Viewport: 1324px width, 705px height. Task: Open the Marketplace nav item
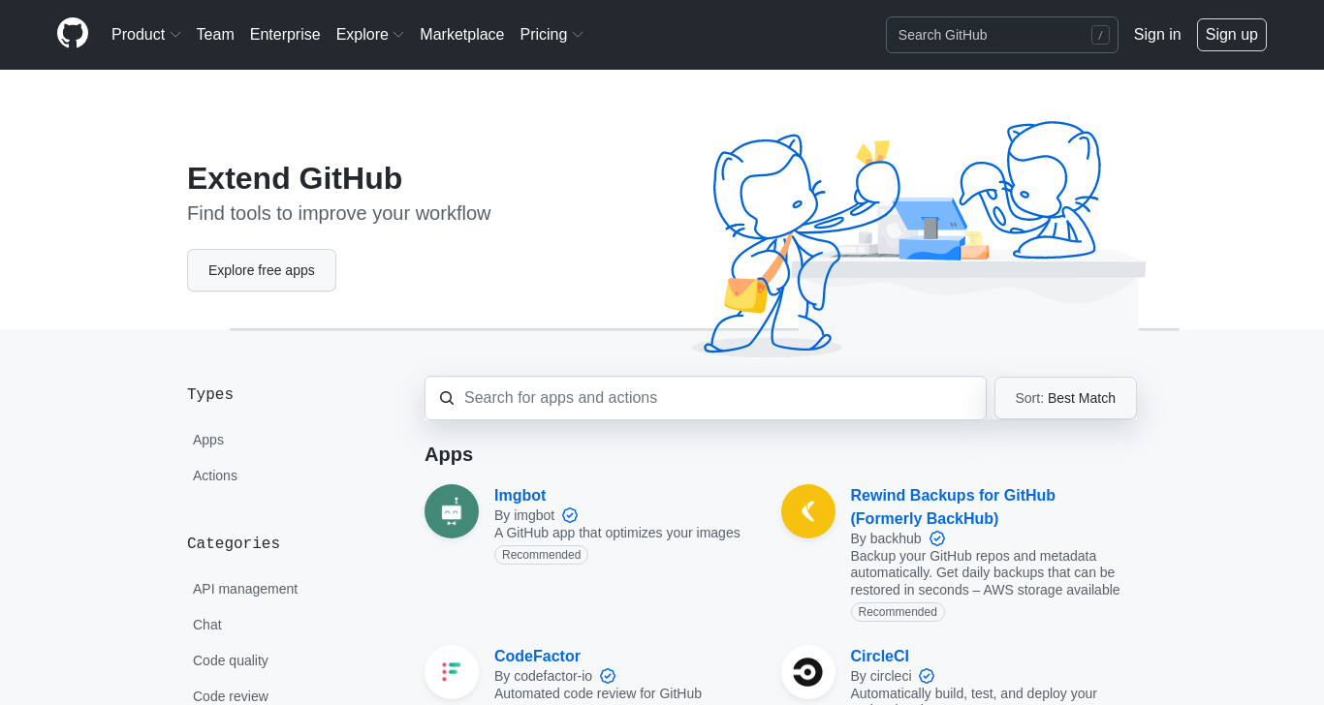tap(461, 35)
